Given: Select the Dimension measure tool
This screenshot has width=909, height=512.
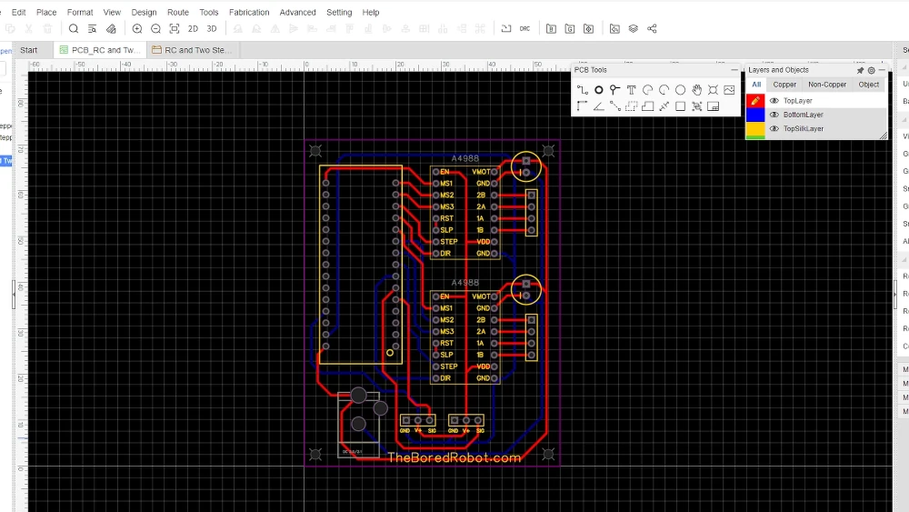Looking at the screenshot, I should [x=664, y=106].
